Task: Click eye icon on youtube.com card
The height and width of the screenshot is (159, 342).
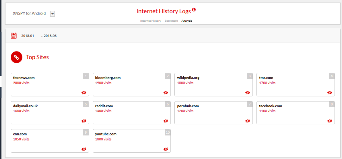Action: (x=166, y=149)
